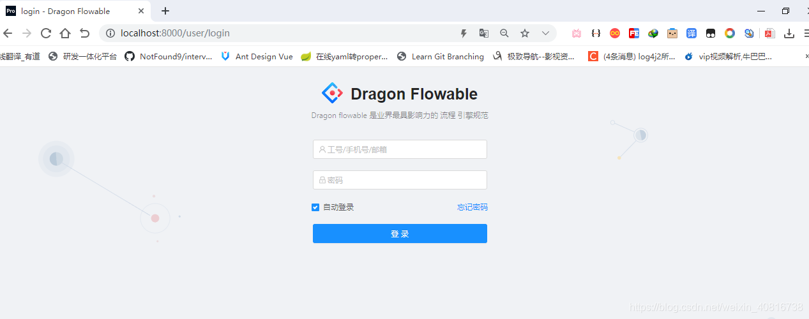
Task: Open the 在线yaml转proper... bookmark
Action: coord(345,56)
